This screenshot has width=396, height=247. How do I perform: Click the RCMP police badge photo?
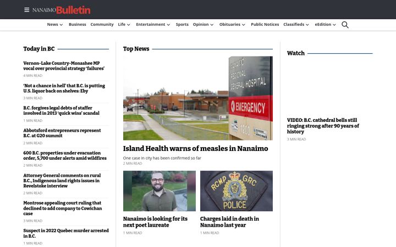click(237, 191)
